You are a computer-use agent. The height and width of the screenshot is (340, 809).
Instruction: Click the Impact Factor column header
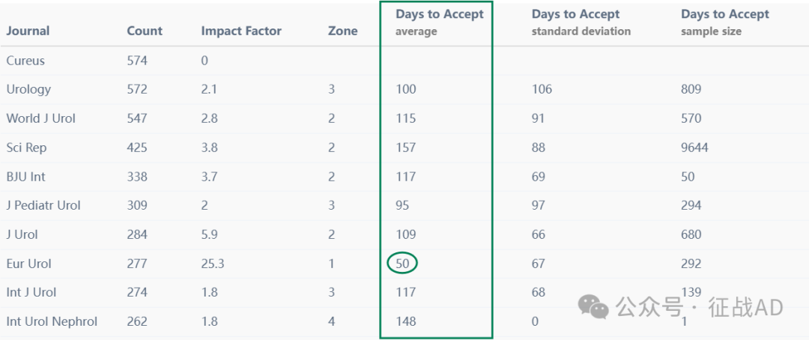[x=241, y=31]
